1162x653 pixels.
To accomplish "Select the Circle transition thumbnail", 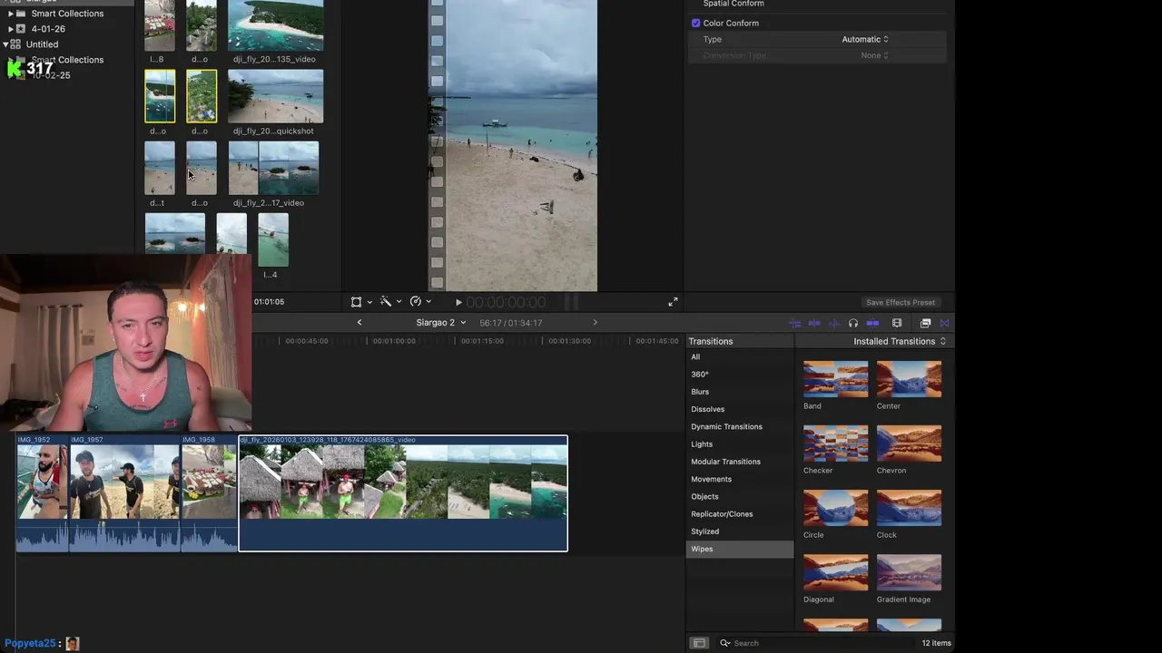I will 836,508.
